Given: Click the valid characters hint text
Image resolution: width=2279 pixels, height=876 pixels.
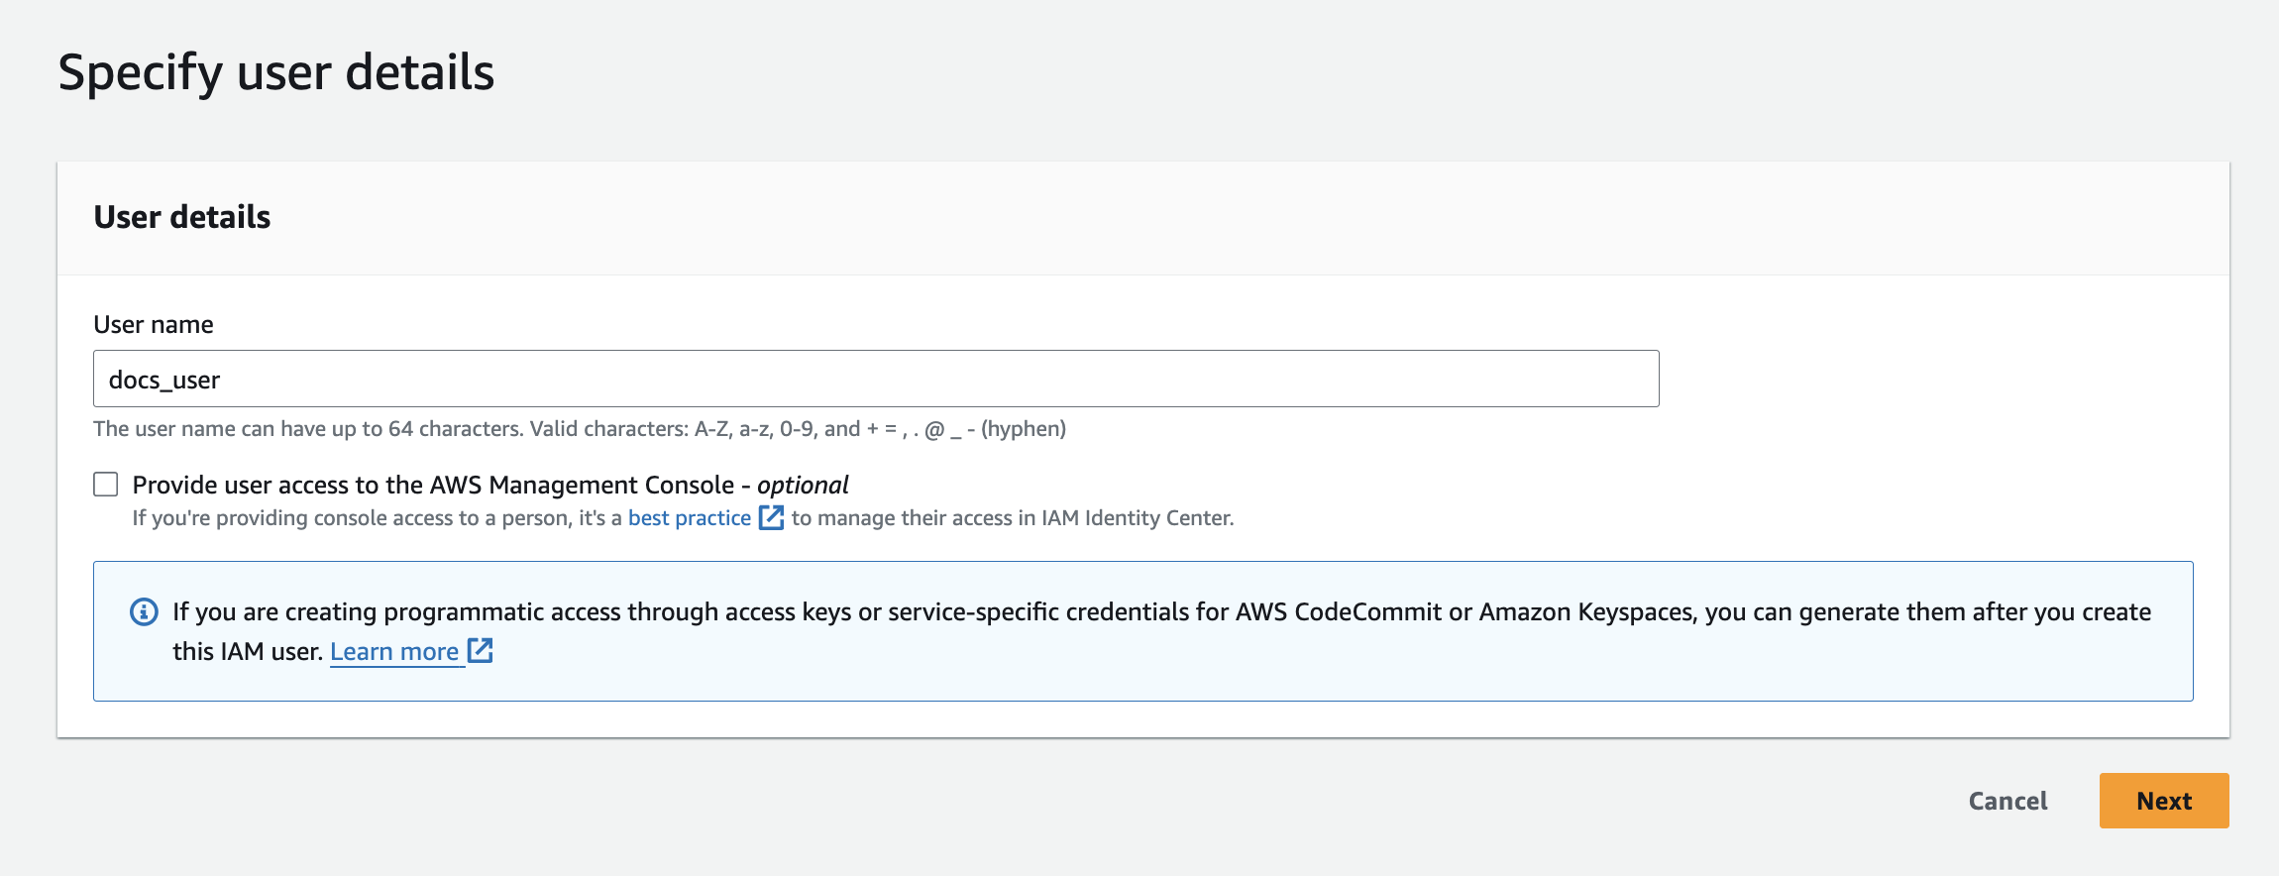Looking at the screenshot, I should pyautogui.click(x=580, y=429).
